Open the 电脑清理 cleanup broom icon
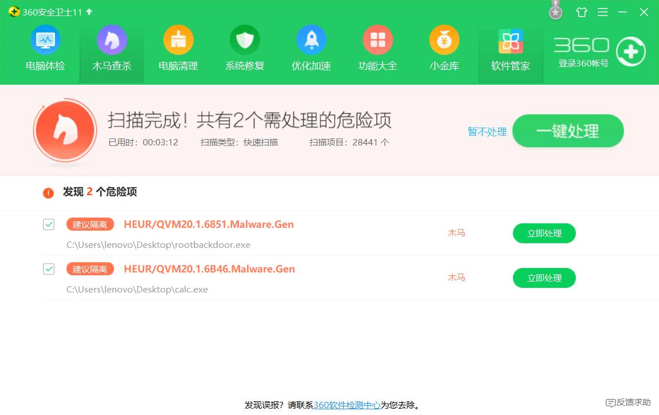The width and height of the screenshot is (659, 415). click(x=178, y=40)
